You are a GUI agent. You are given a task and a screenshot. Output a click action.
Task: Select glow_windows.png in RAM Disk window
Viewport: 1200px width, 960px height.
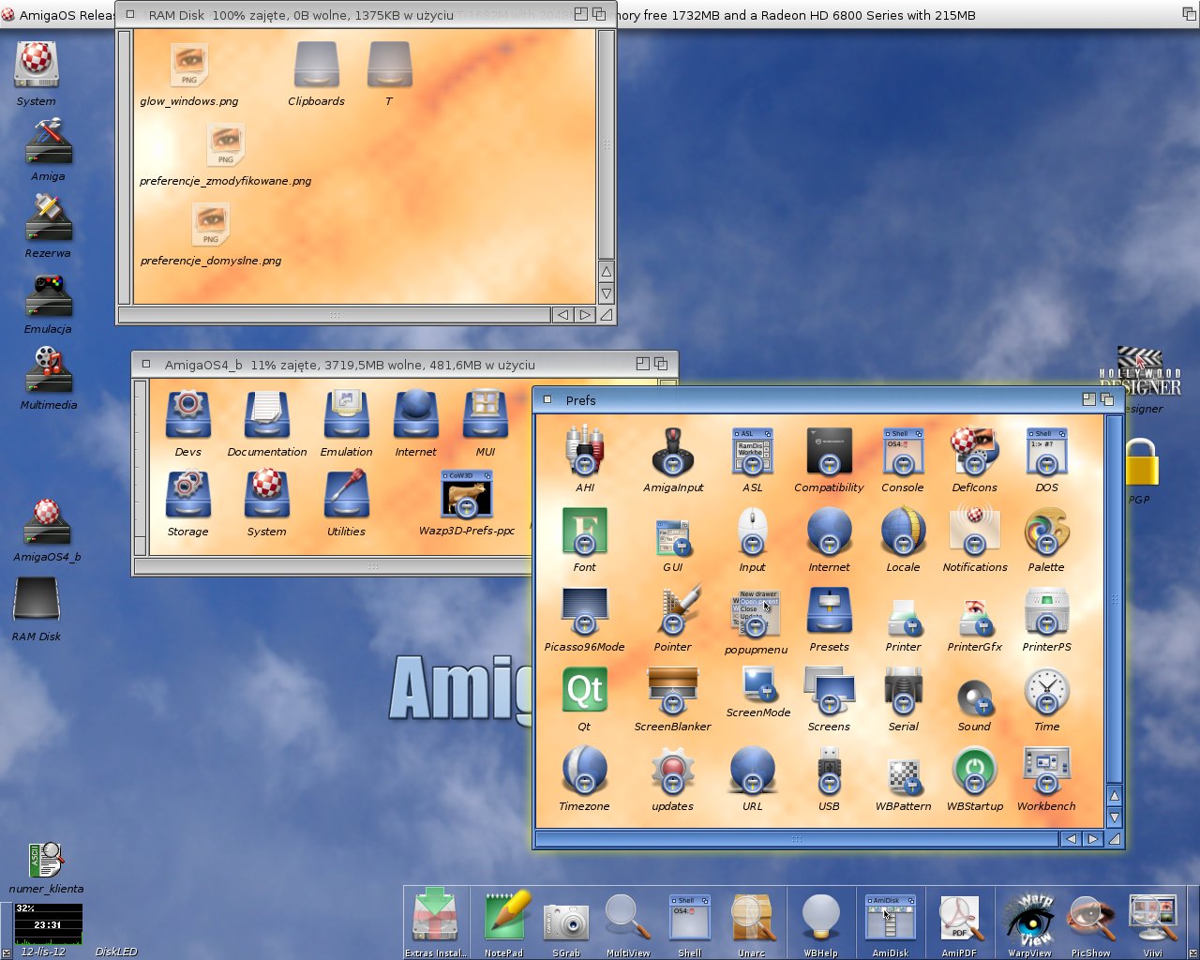(x=188, y=66)
